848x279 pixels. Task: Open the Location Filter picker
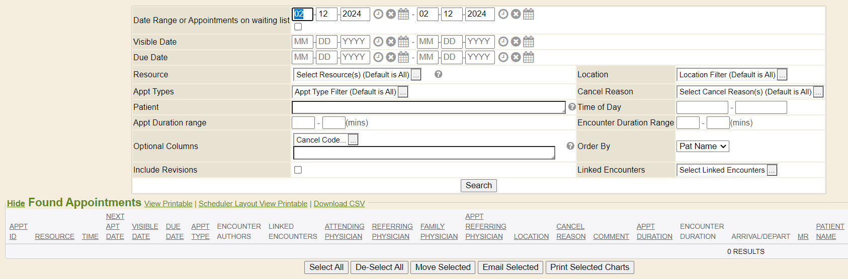(782, 75)
